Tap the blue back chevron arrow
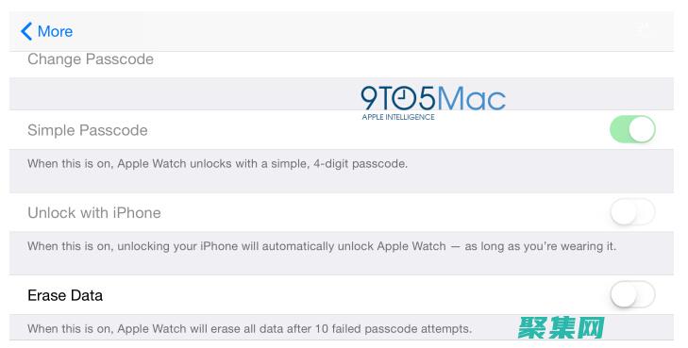Screen dimensions: 688x348 click(26, 31)
